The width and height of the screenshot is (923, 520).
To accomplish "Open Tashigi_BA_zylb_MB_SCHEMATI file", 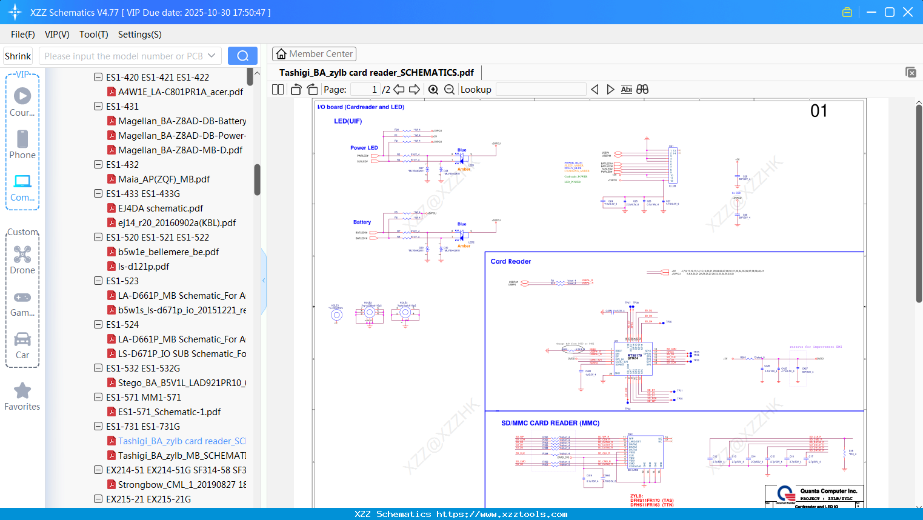I will coord(182,455).
